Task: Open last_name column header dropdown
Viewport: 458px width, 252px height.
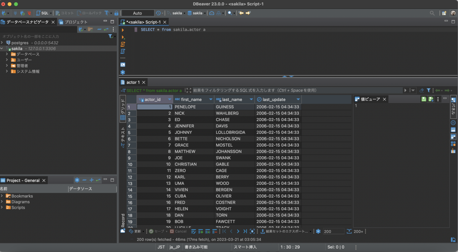Action: (x=251, y=100)
